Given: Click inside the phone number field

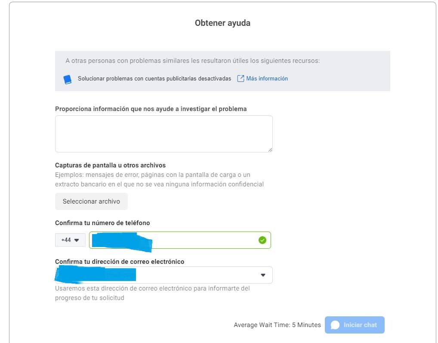Looking at the screenshot, I should [x=180, y=240].
